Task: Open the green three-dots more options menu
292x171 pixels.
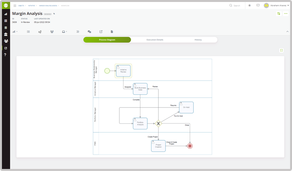Action: tap(286, 13)
